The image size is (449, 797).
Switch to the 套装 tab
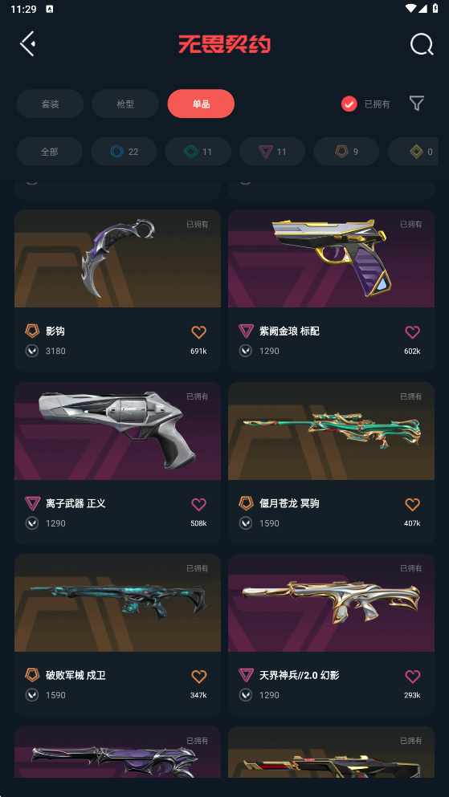point(51,104)
